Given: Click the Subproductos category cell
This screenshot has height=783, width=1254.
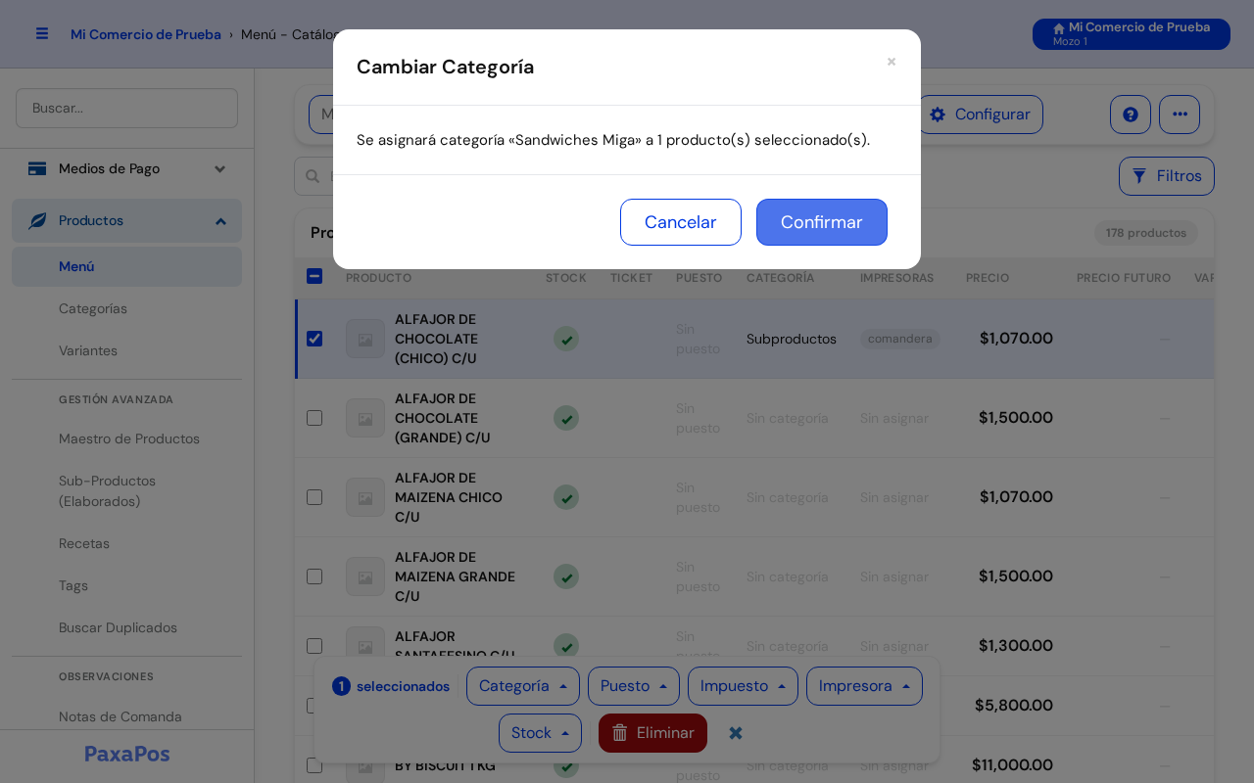Looking at the screenshot, I should pos(792,339).
